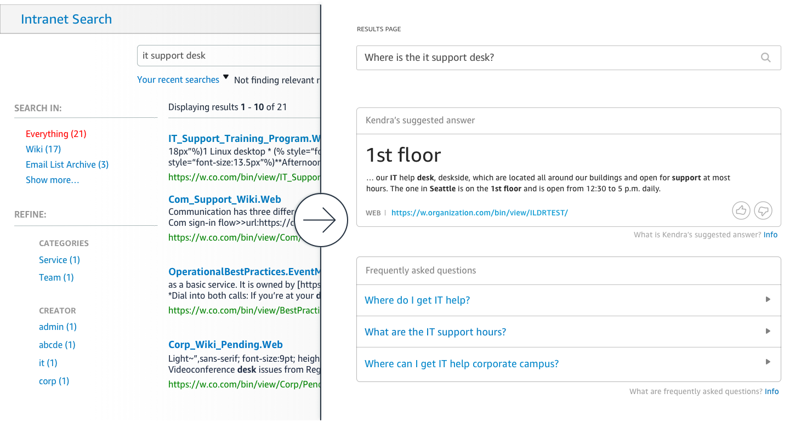Expand 'Where can I get IT help corporate campus?'

click(768, 363)
